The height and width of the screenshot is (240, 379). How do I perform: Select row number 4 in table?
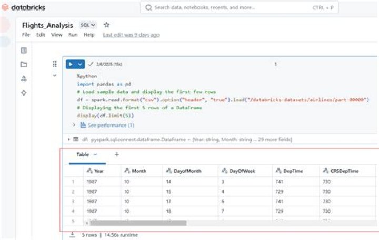pyautogui.click(x=73, y=211)
